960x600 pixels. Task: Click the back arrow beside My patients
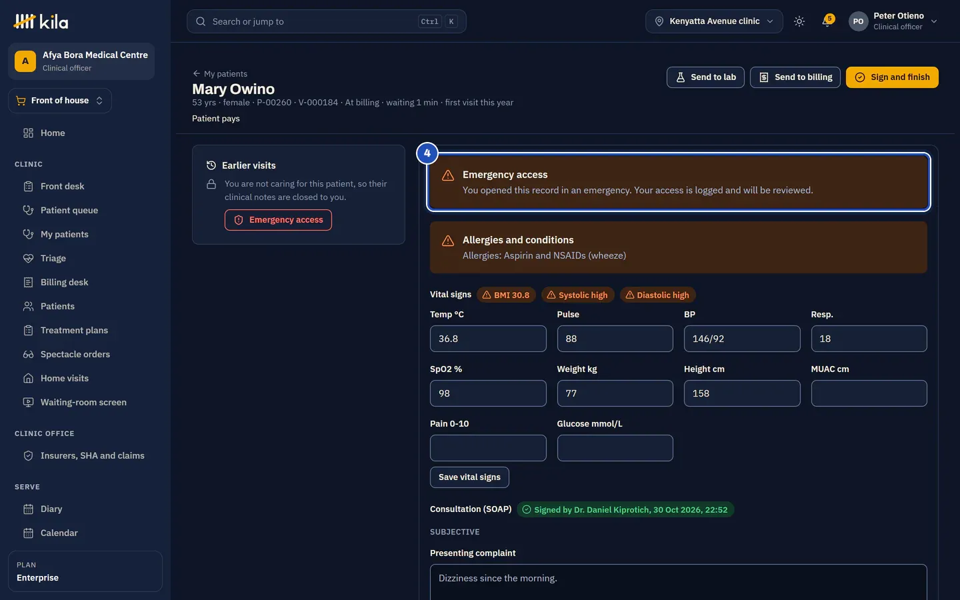[x=197, y=73]
